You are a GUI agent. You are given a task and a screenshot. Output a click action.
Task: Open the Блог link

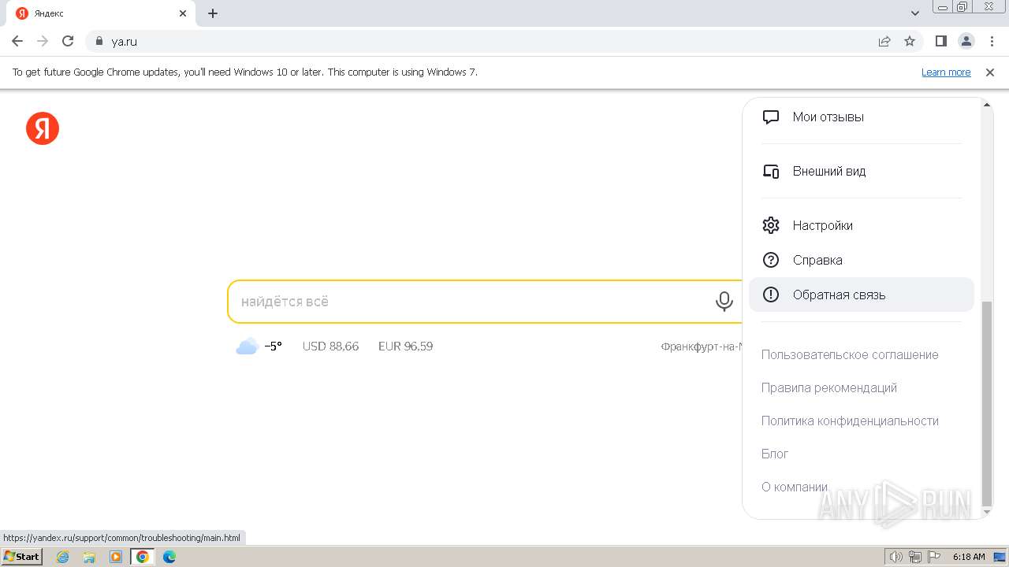775,454
